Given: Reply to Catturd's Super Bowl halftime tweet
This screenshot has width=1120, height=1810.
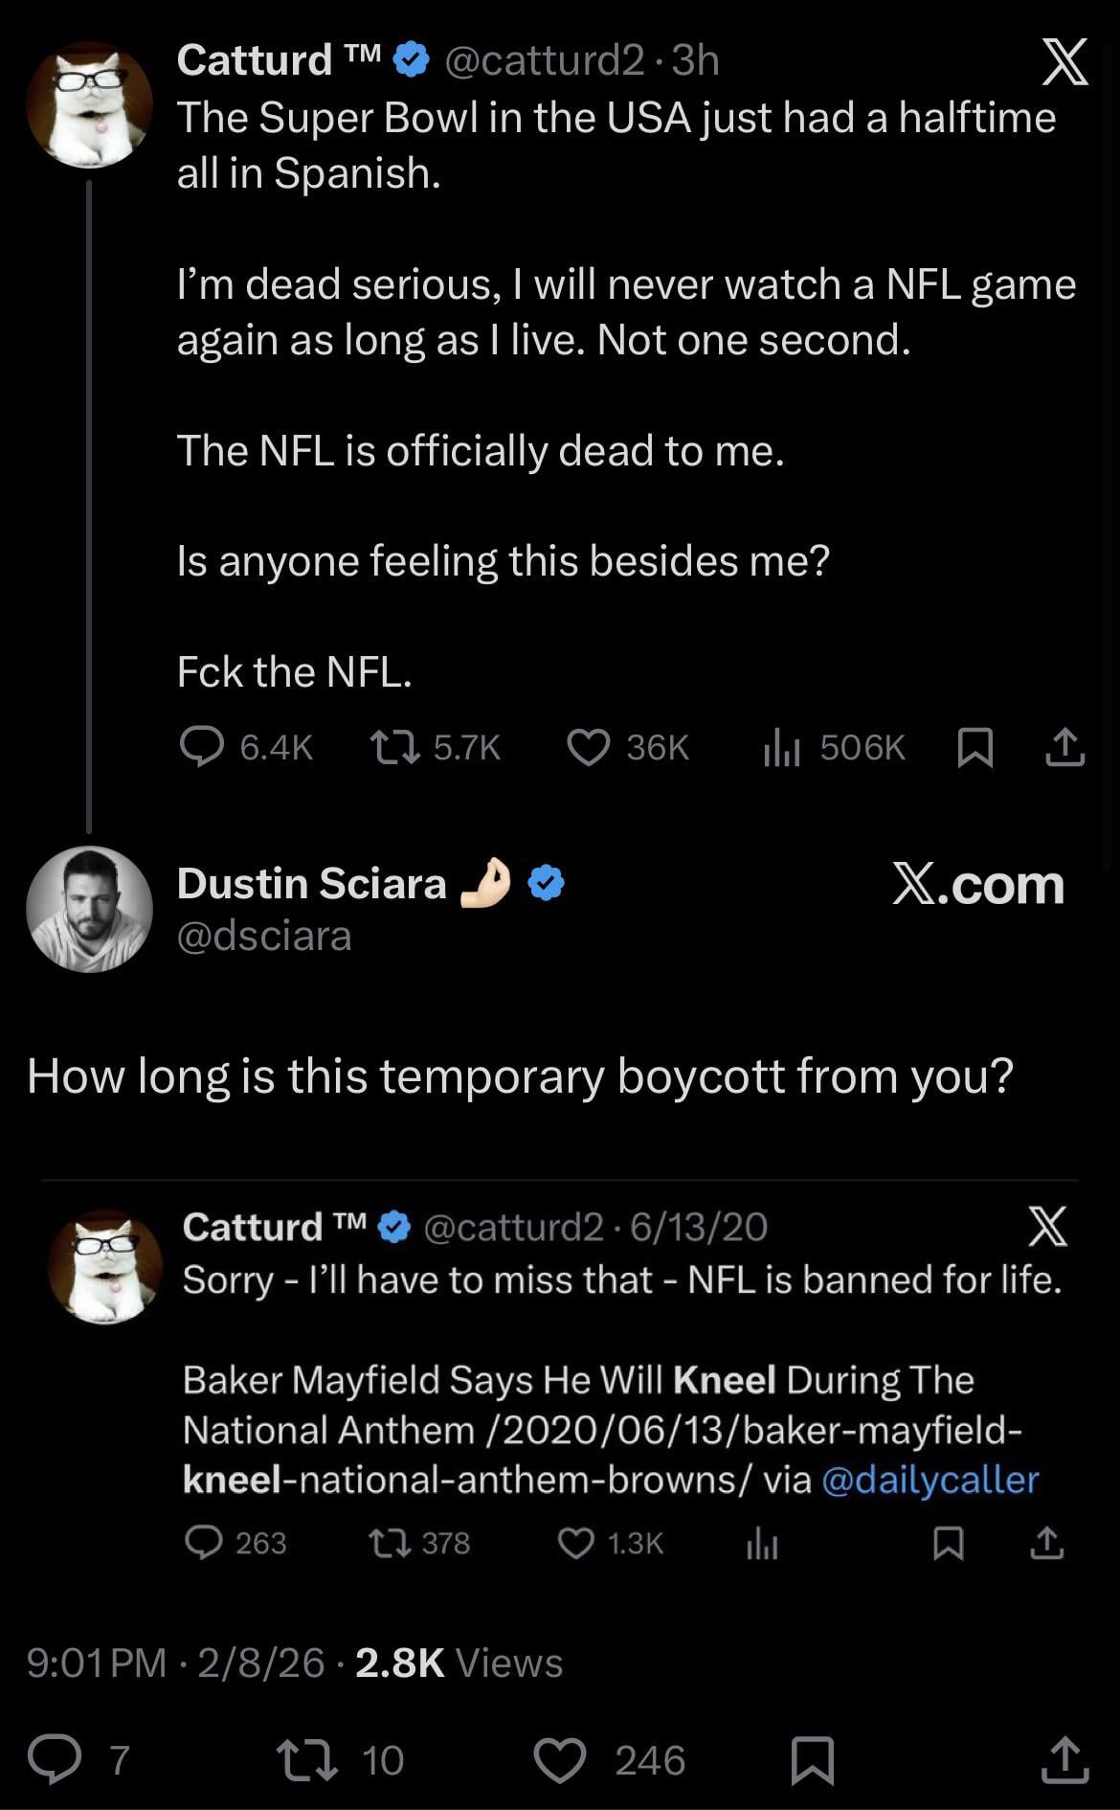Looking at the screenshot, I should click(x=202, y=747).
